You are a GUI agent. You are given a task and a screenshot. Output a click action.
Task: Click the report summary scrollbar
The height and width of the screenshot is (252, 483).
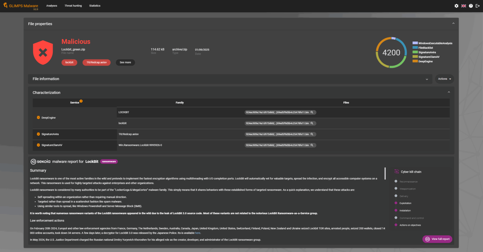pos(385,174)
